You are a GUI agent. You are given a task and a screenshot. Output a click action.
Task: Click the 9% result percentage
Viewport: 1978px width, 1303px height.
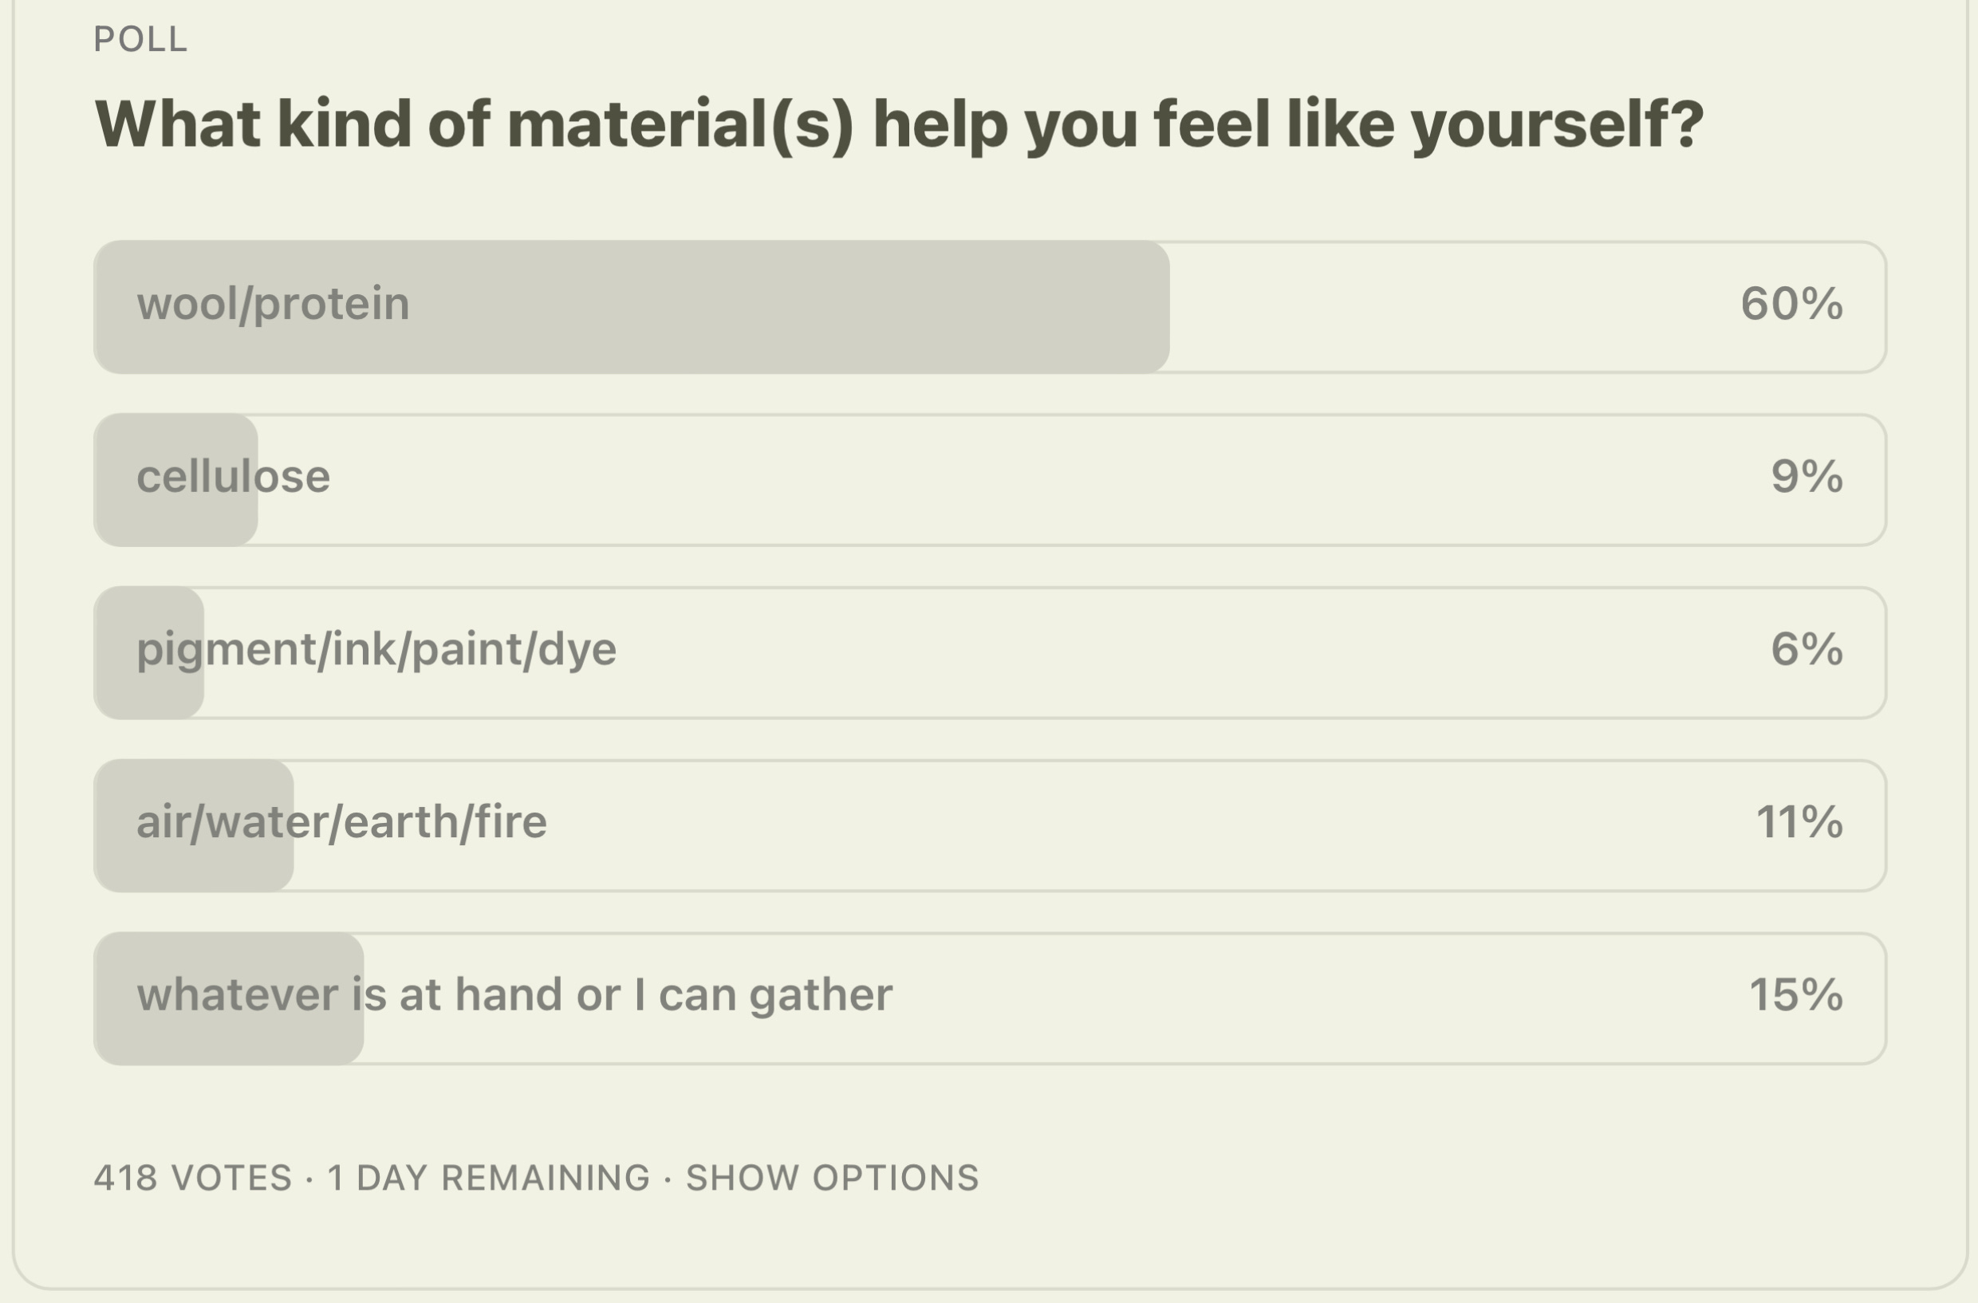(x=1807, y=477)
